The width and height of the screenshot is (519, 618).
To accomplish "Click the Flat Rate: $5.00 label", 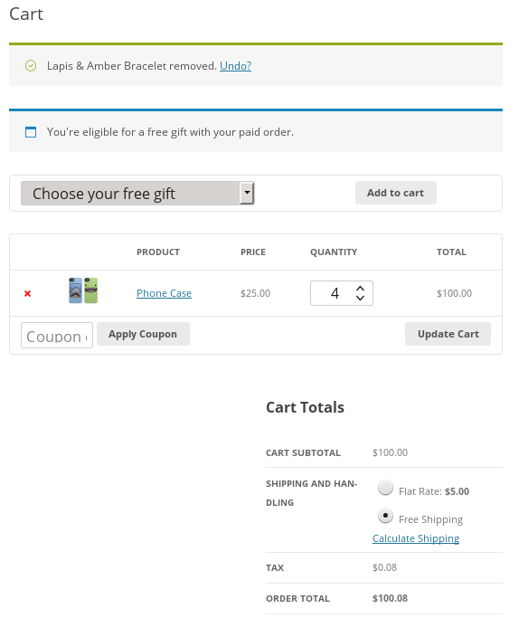I will click(x=434, y=491).
